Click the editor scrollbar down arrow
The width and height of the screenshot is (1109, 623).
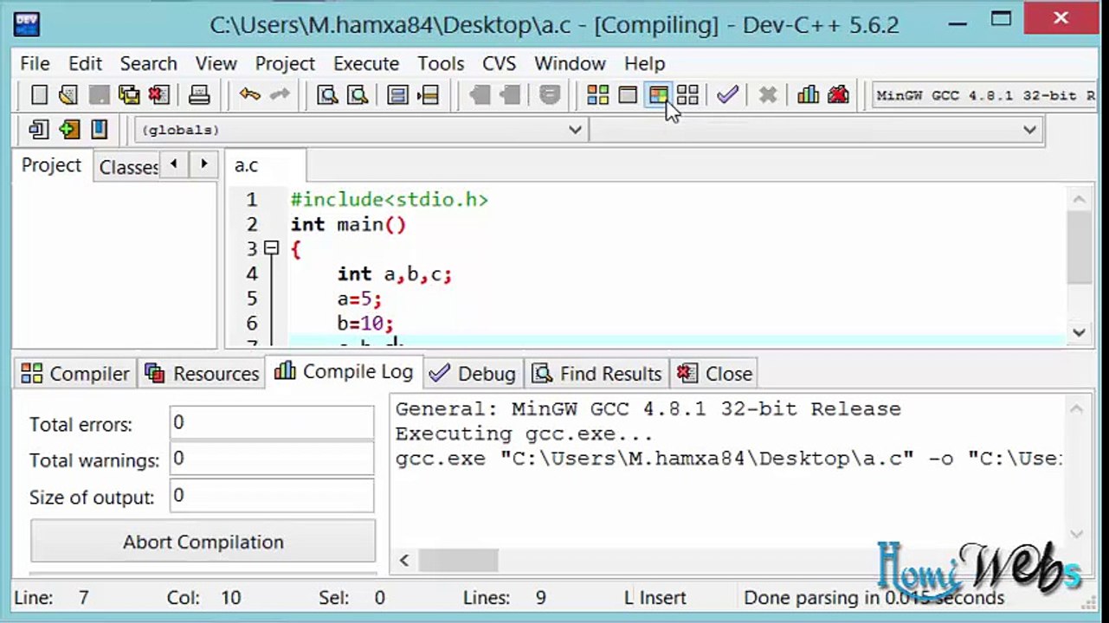[1079, 331]
